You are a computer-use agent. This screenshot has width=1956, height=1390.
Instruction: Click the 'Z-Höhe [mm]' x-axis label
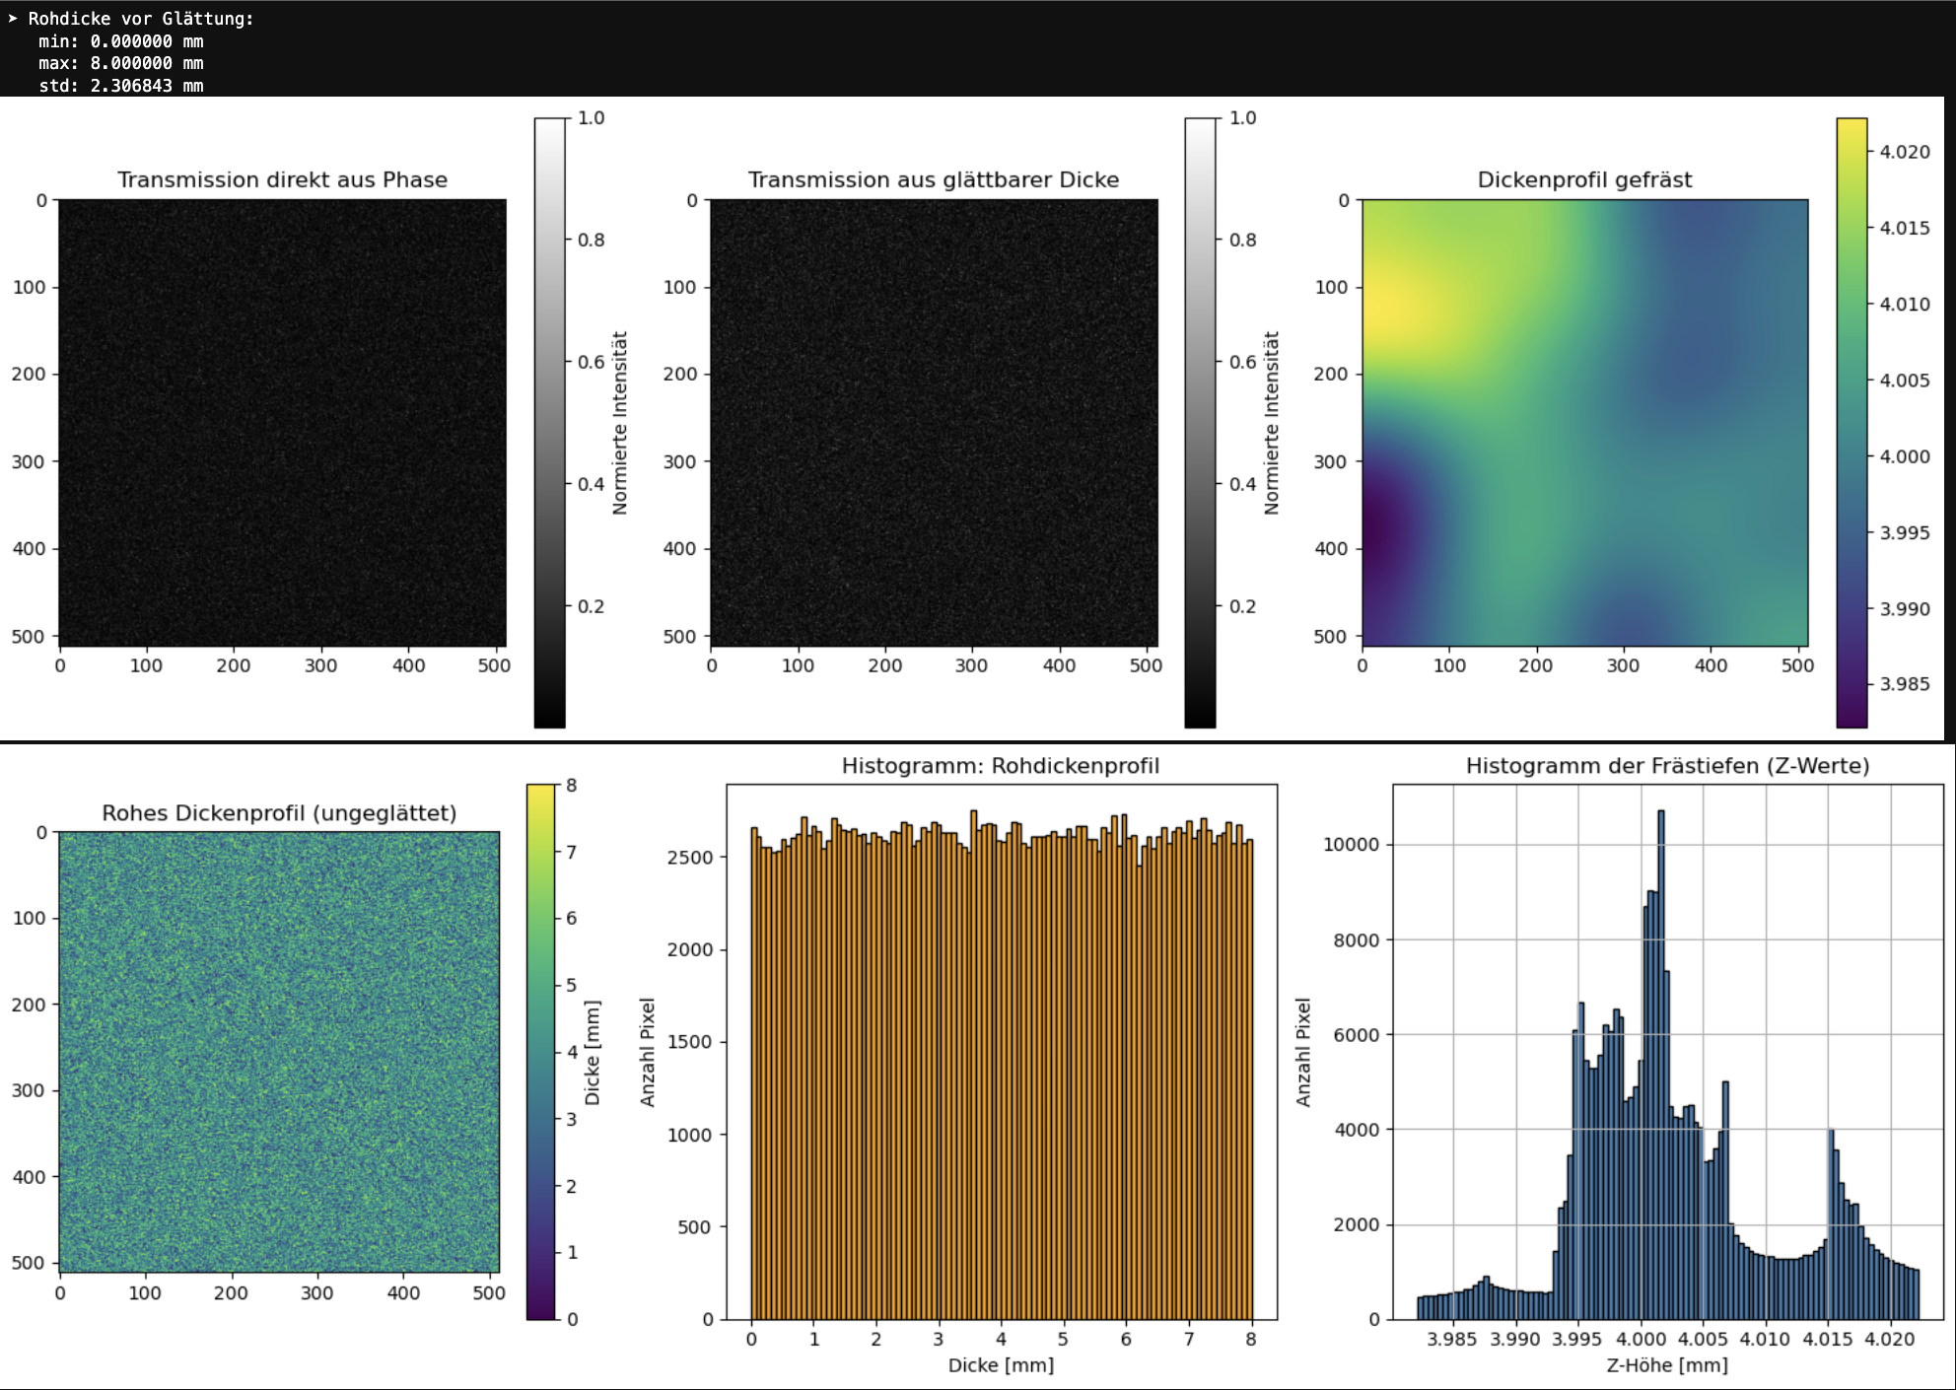tap(1667, 1365)
